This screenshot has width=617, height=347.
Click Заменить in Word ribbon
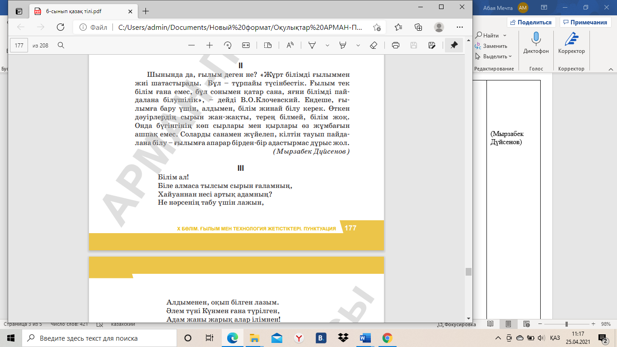click(x=491, y=46)
